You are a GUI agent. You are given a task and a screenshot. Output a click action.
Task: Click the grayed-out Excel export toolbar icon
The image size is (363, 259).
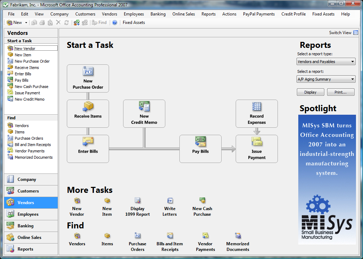coord(50,23)
